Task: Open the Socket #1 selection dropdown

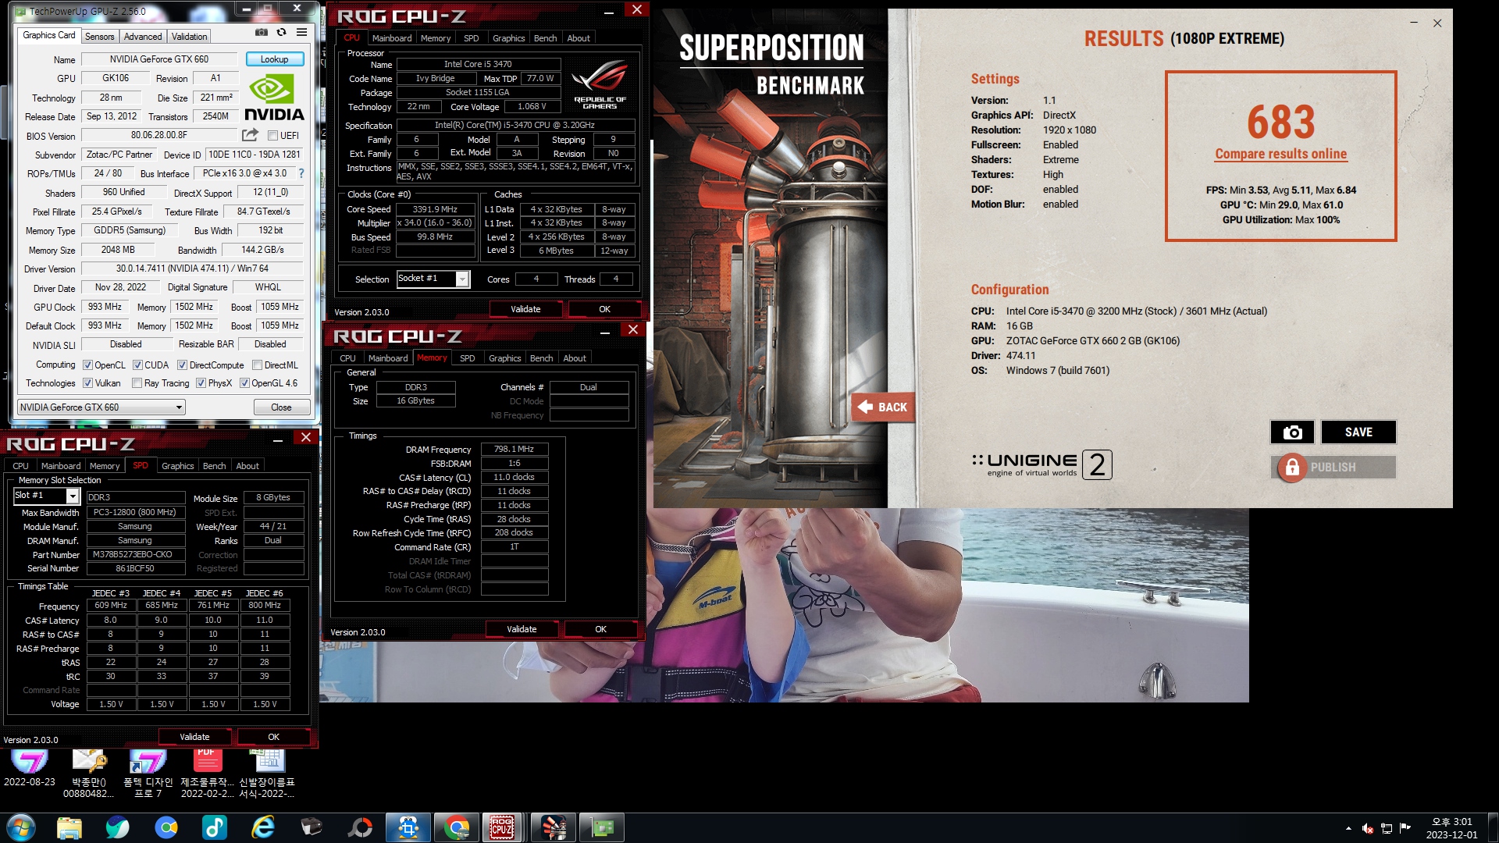Action: pyautogui.click(x=433, y=279)
